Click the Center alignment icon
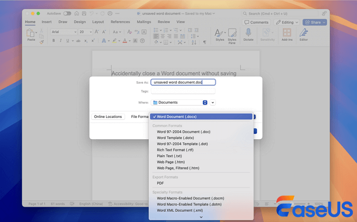This screenshot has width=357, height=222. point(163,36)
